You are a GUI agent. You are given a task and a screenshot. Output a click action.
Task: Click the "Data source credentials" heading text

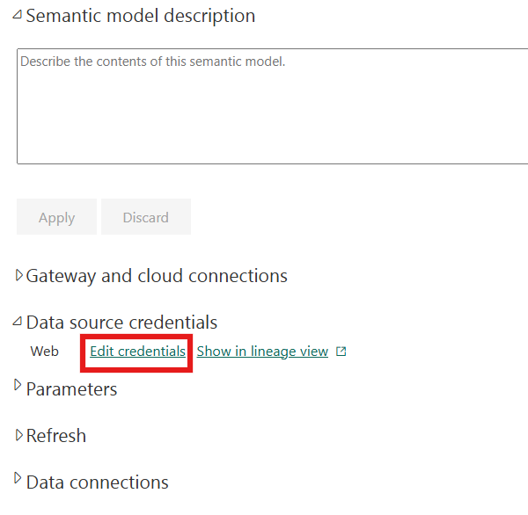click(121, 323)
